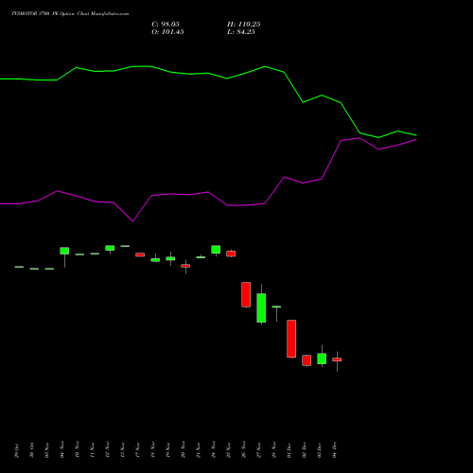
Task: Click the high value H: 110.25
Action: tap(244, 25)
